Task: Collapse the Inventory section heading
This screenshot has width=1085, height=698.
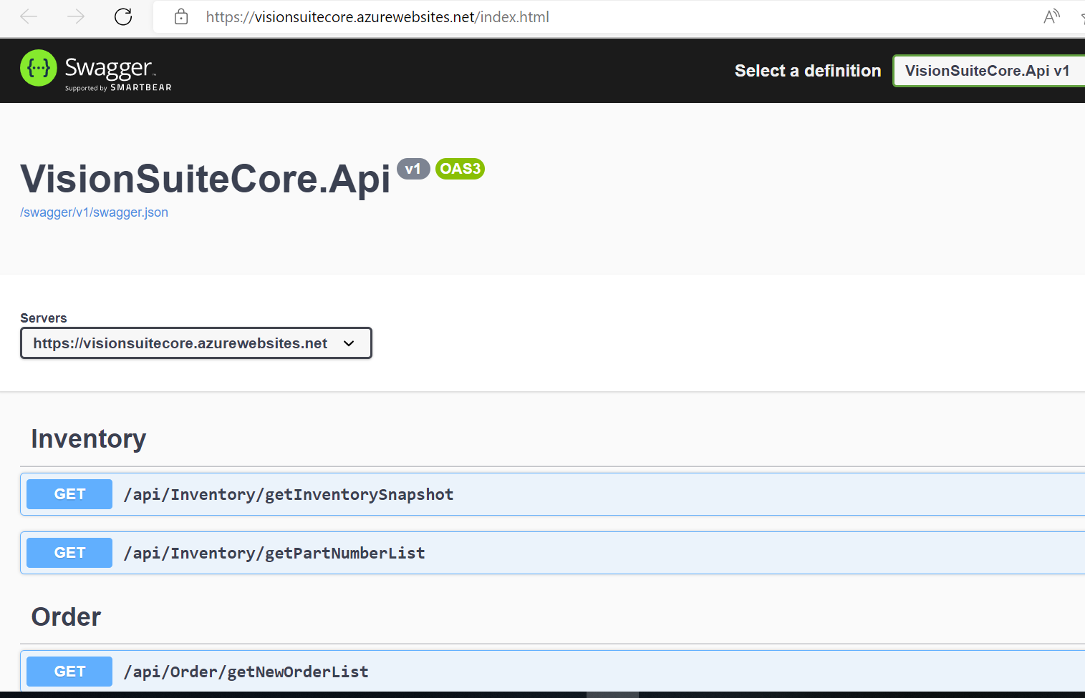Action: (x=89, y=438)
